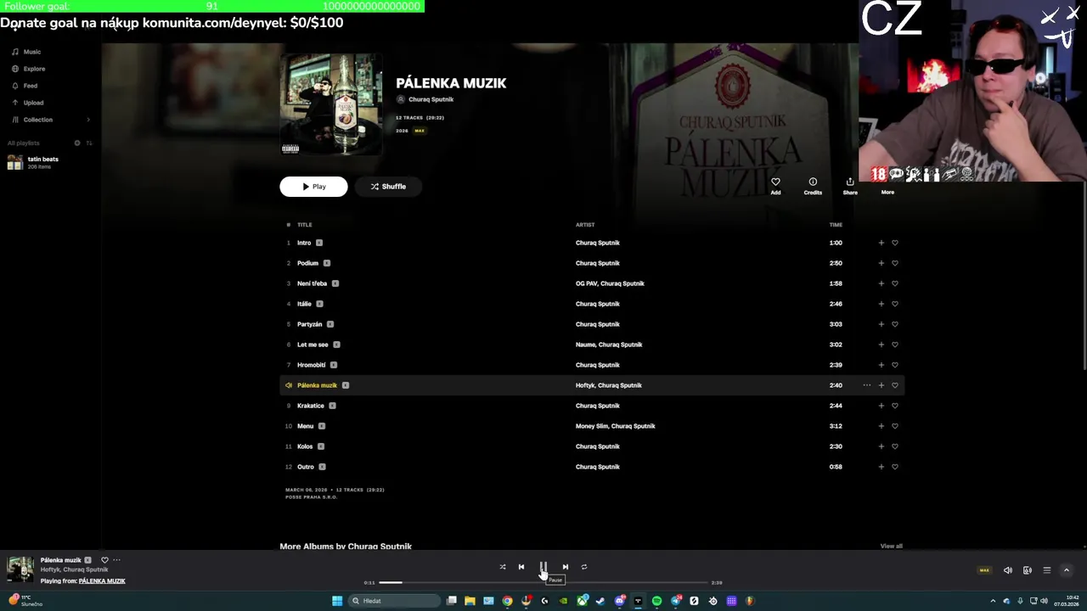Image resolution: width=1087 pixels, height=611 pixels.
Task: Open options menu for Pálenka muzik track
Action: (x=866, y=385)
